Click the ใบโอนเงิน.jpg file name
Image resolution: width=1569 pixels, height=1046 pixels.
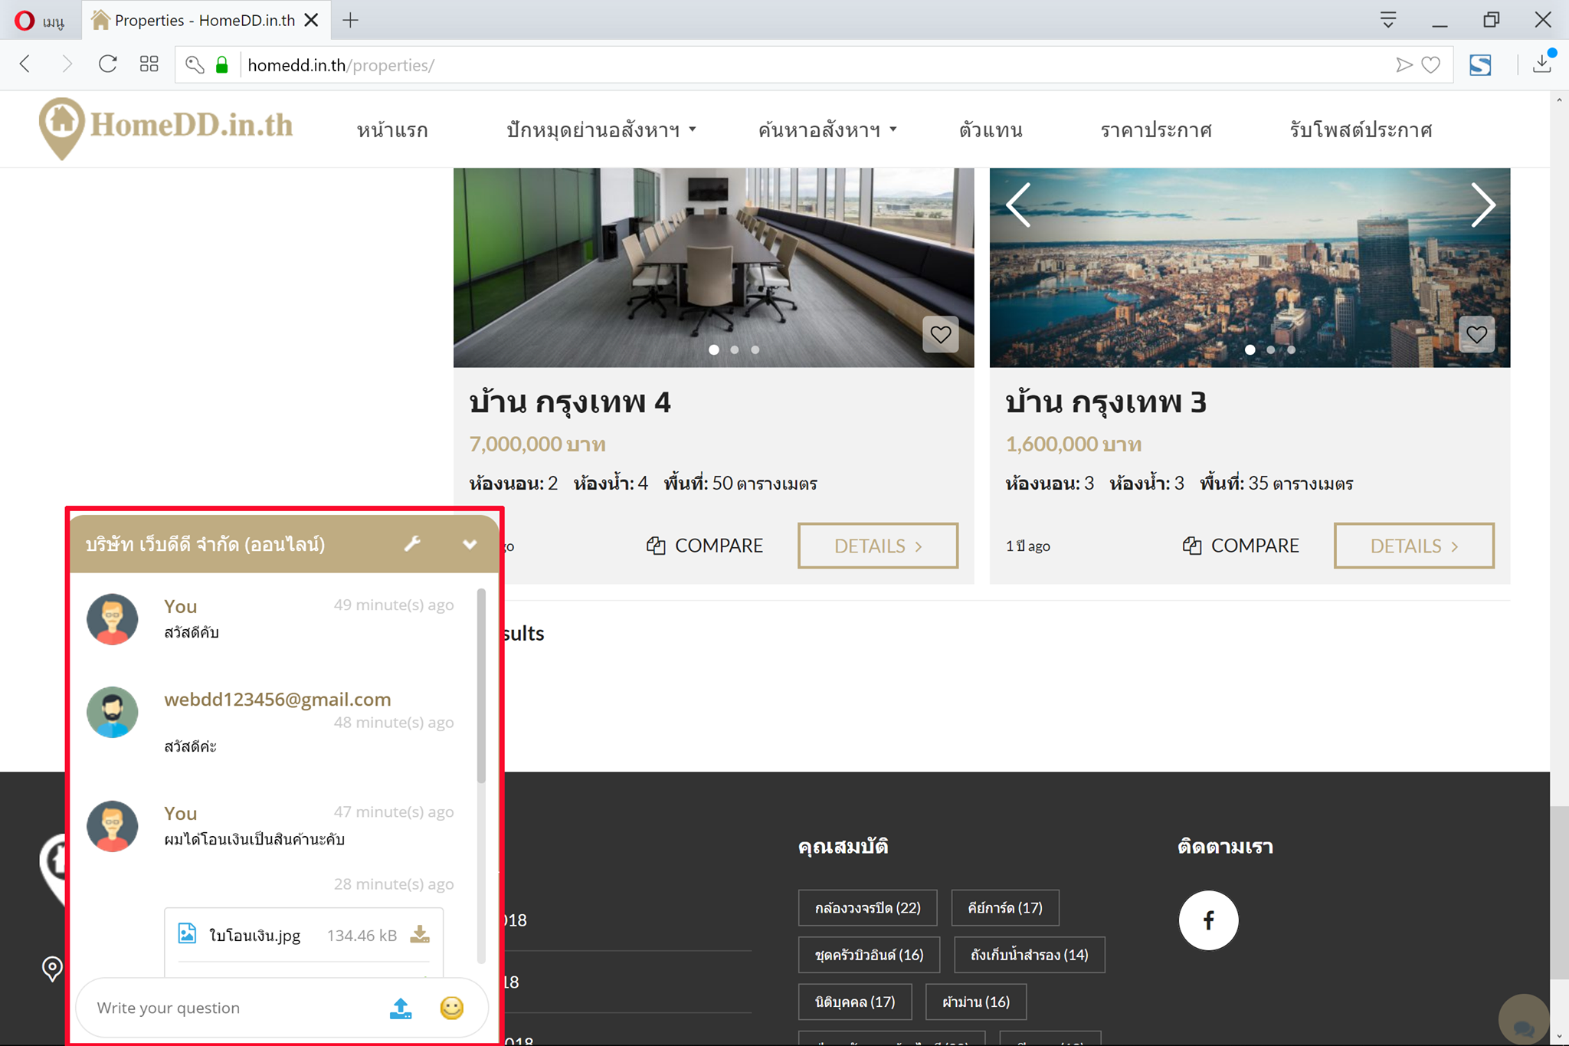[255, 935]
